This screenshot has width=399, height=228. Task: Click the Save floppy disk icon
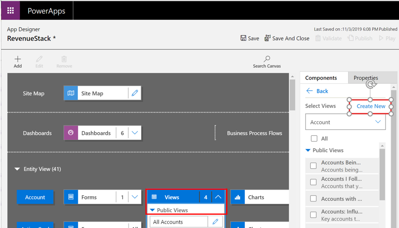point(243,38)
